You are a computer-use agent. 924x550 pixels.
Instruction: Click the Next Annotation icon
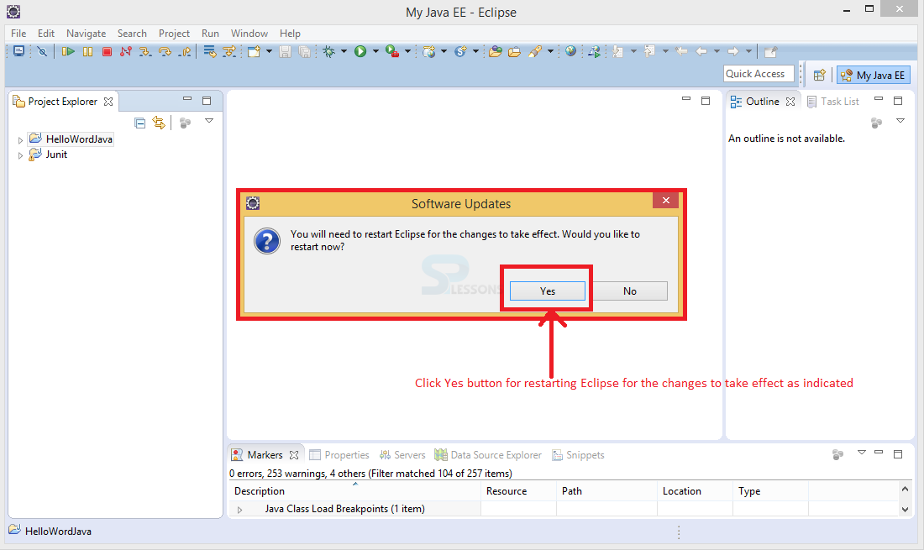[x=617, y=52]
